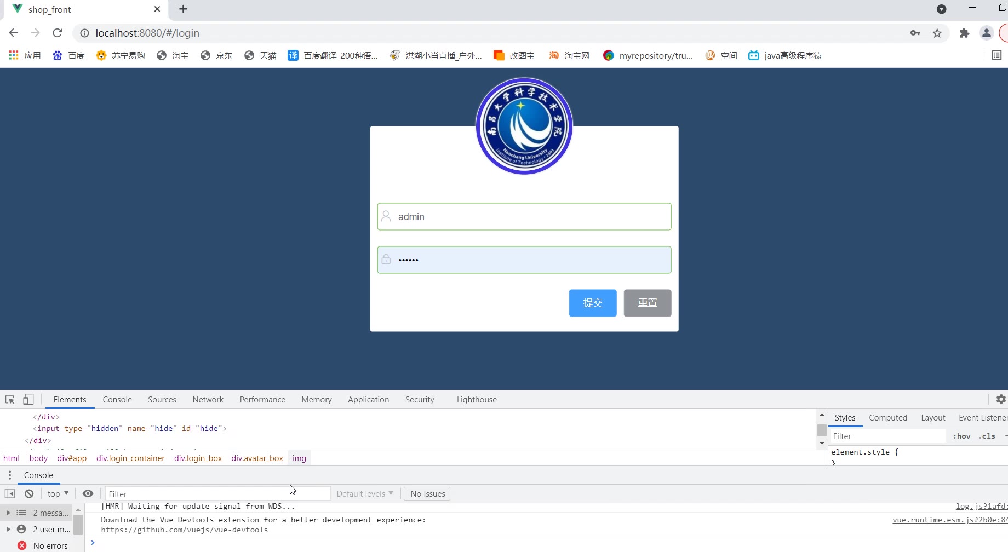Create live expression with eye icon
The height and width of the screenshot is (552, 1008).
pyautogui.click(x=88, y=493)
